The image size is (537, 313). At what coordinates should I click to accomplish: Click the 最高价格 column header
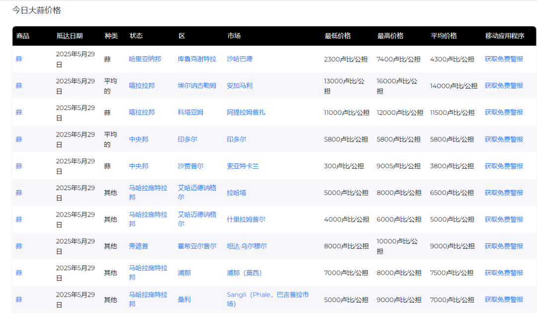[390, 36]
